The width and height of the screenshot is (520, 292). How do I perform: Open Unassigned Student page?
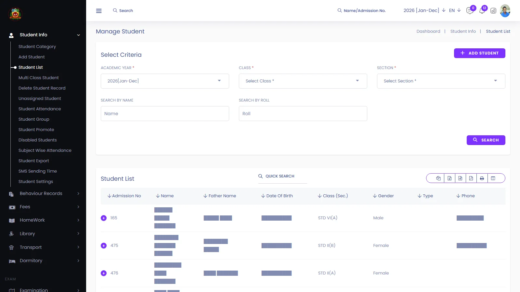click(x=40, y=99)
